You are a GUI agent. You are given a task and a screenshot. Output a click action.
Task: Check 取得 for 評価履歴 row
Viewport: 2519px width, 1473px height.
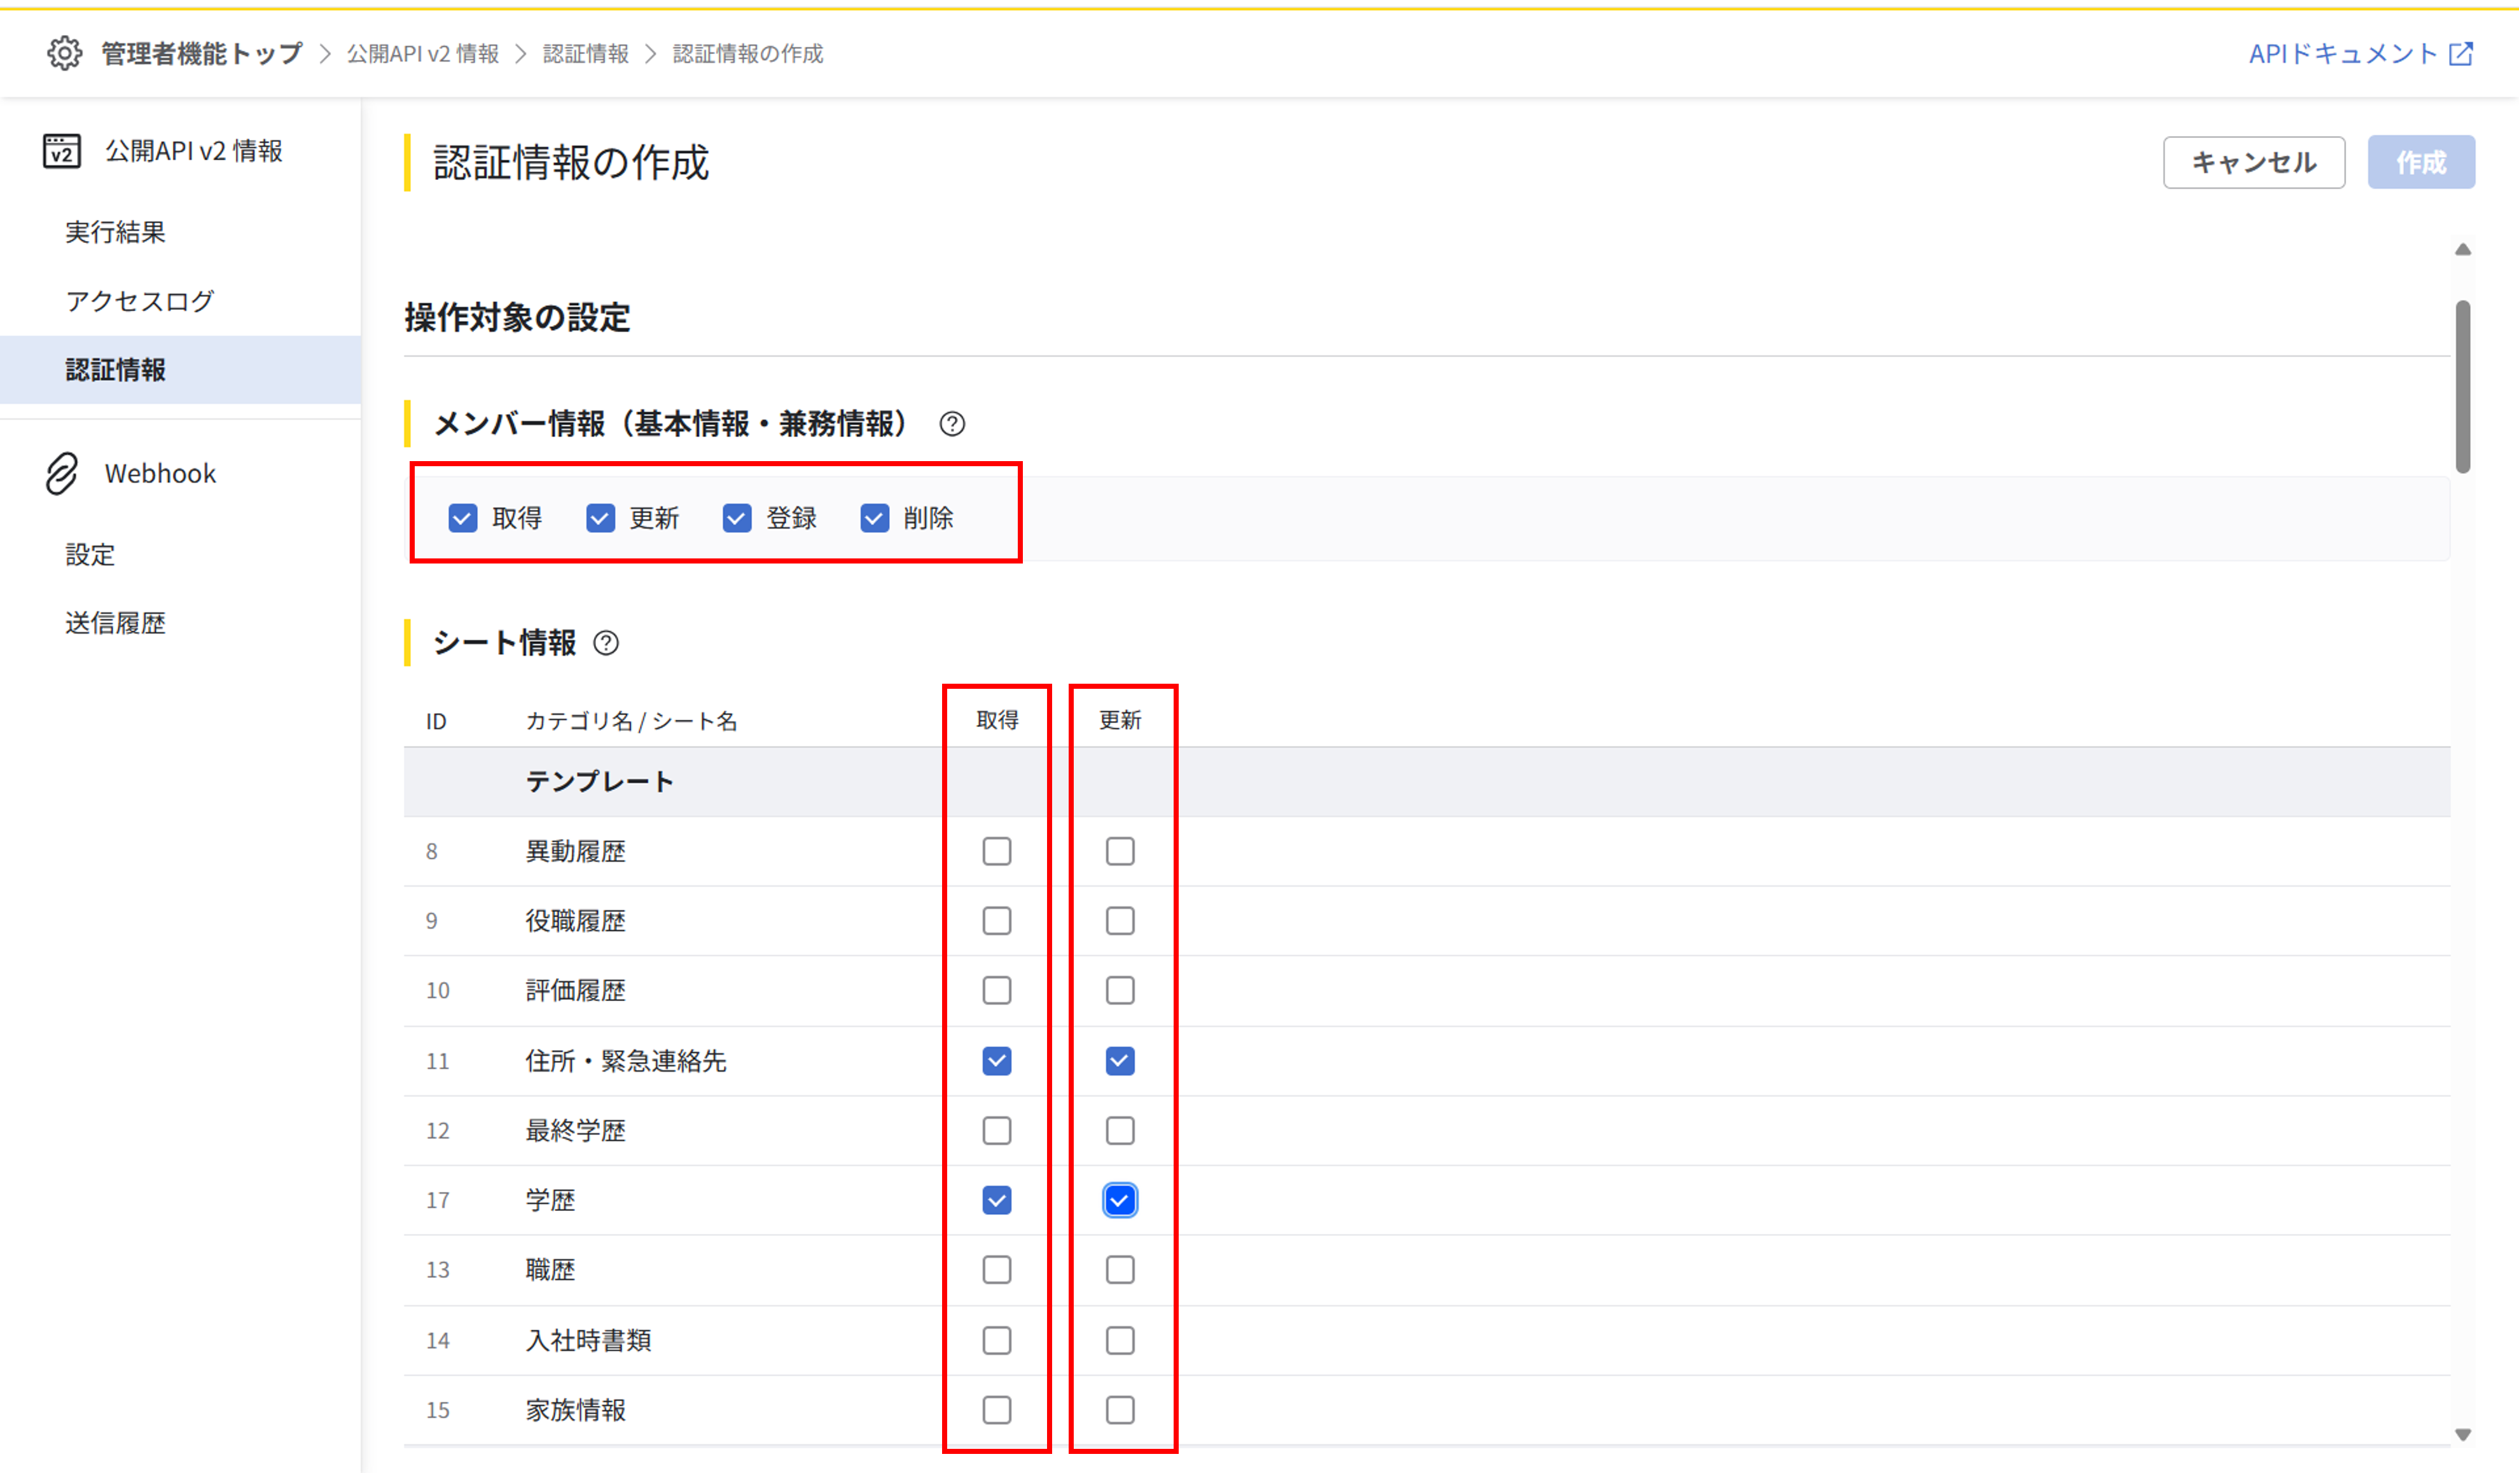(997, 990)
